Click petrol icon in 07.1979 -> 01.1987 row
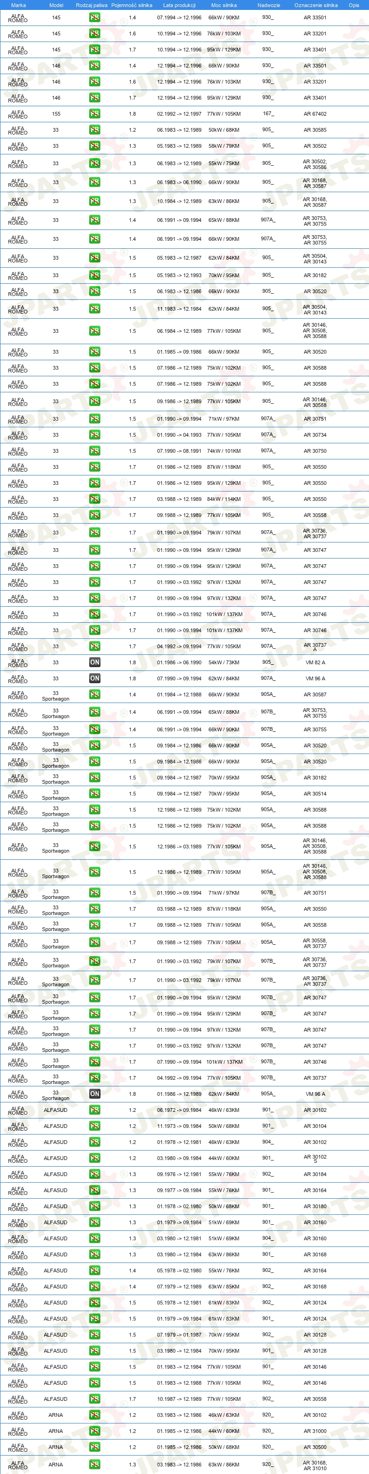Screen dimensions: 369x1474 pyautogui.click(x=94, y=1334)
